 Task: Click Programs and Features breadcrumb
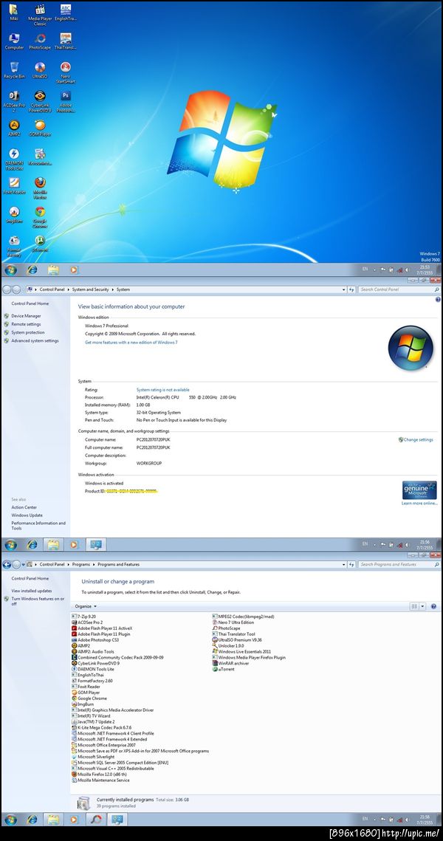(x=118, y=564)
